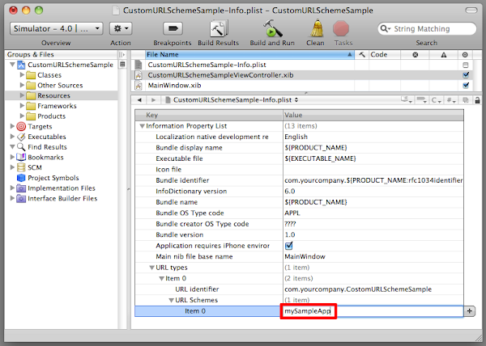This screenshot has width=486, height=346.
Task: Open the search magnifier options menu
Action: click(x=386, y=29)
